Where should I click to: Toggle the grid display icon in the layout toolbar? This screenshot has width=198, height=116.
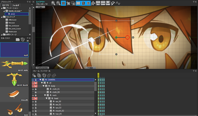[63, 3]
